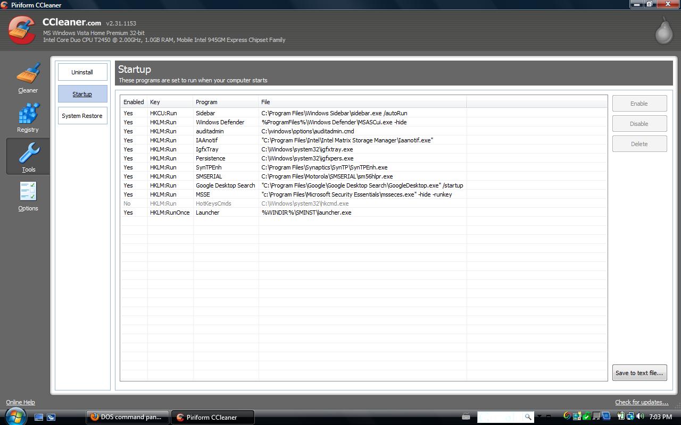The image size is (681, 425).
Task: Click the power battery tray icon
Action: coord(621,416)
